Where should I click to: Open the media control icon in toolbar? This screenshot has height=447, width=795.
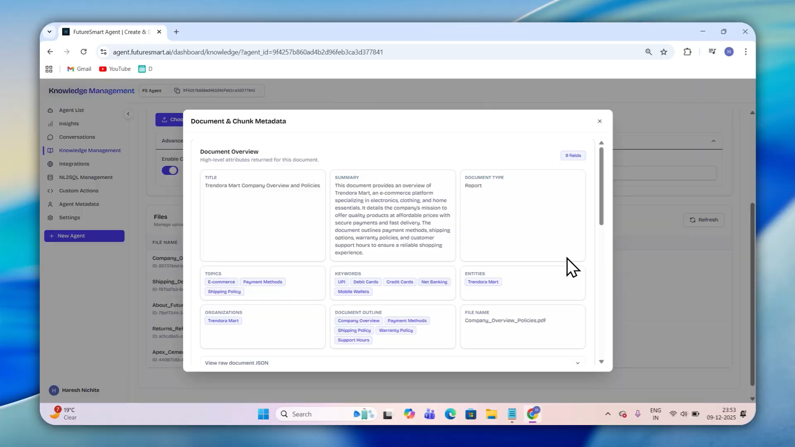[712, 52]
